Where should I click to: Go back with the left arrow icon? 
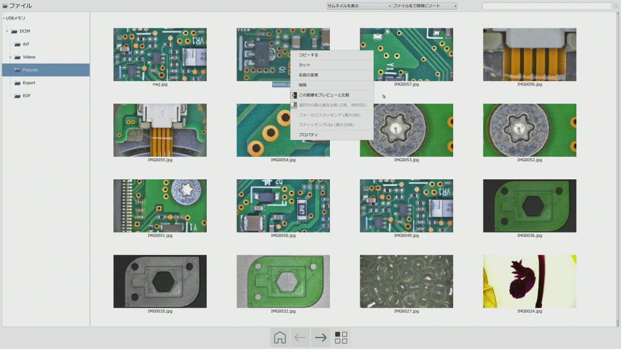300,337
